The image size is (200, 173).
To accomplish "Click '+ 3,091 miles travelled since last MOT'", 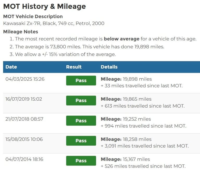I will (145, 146).
